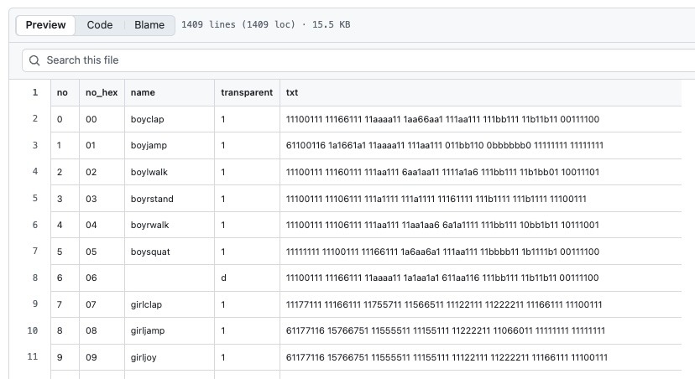Switch to the Code tab
The height and width of the screenshot is (379, 695).
coord(100,25)
